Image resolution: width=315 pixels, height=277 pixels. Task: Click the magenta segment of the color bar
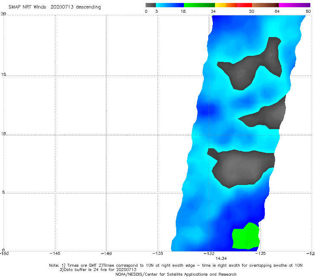(x=295, y=5)
